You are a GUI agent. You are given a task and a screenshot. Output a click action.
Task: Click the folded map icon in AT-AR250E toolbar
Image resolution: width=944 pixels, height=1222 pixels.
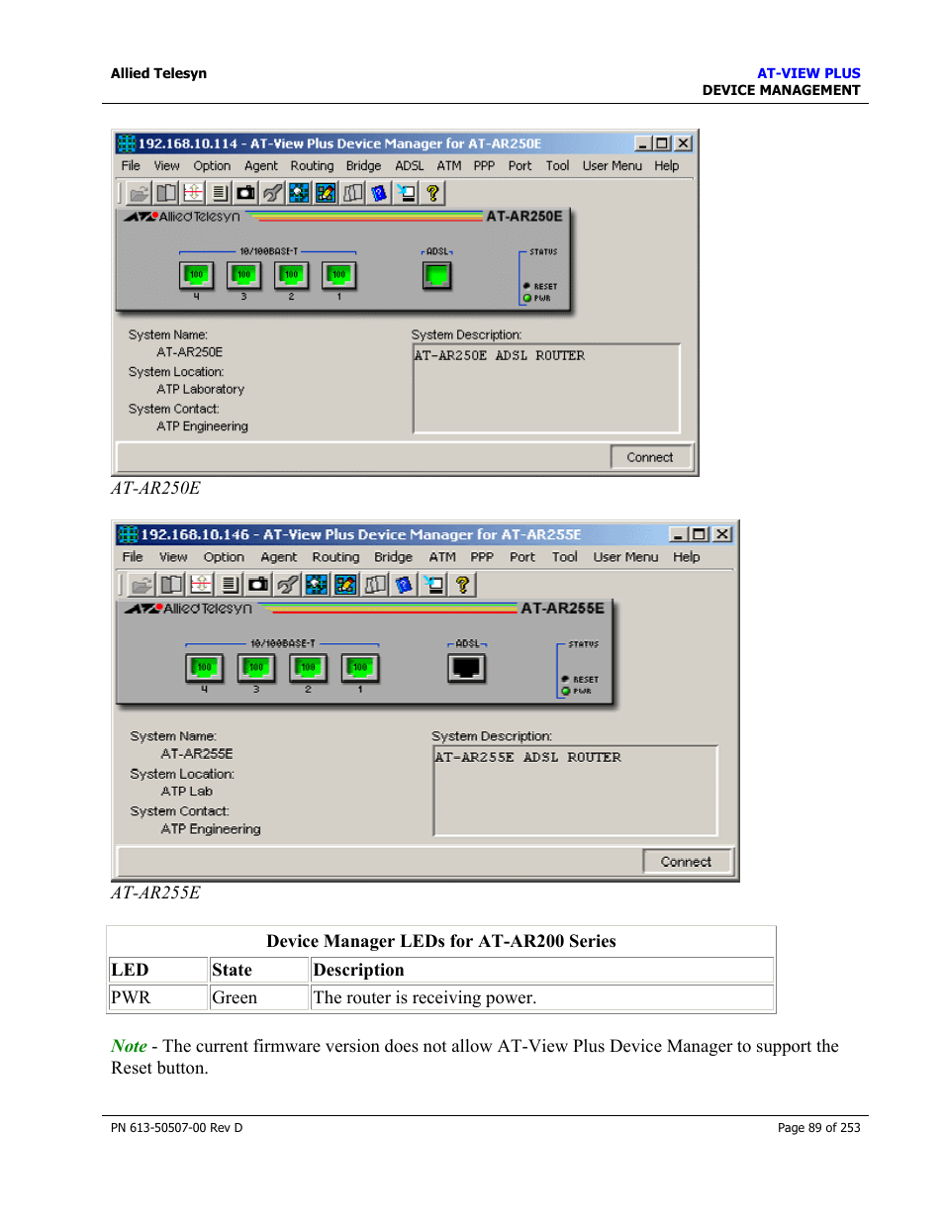point(352,193)
